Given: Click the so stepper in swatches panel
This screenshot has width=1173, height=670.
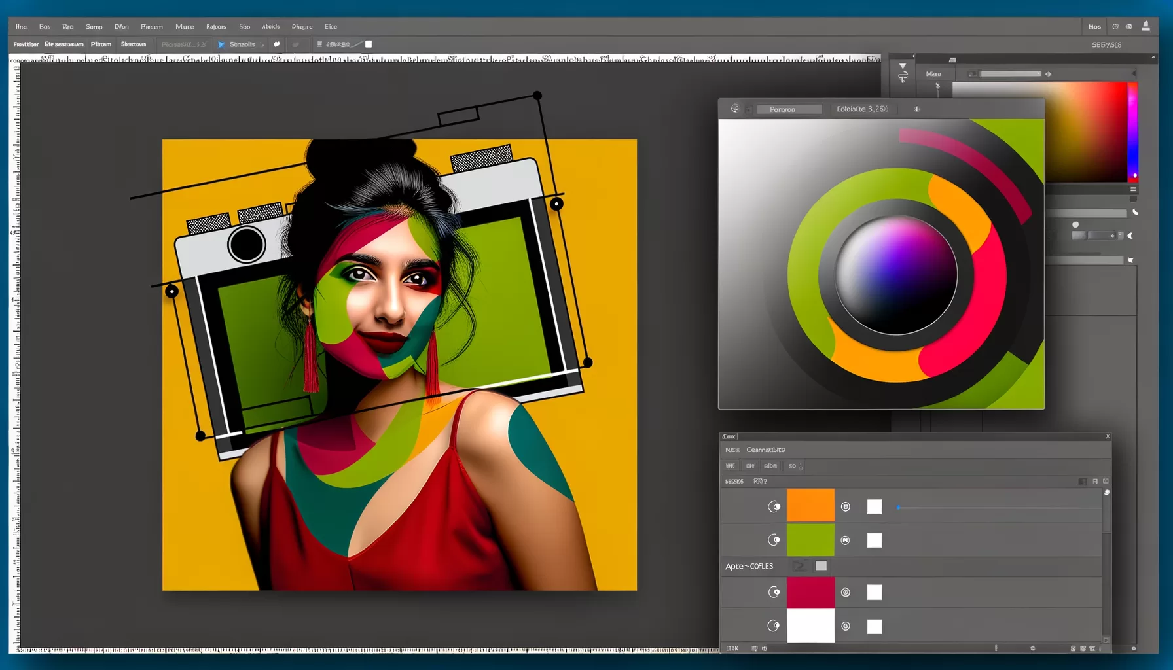Looking at the screenshot, I should [x=795, y=466].
